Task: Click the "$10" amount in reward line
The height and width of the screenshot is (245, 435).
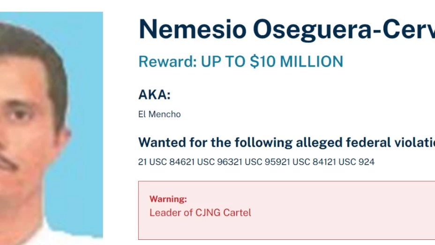Action: (x=262, y=61)
